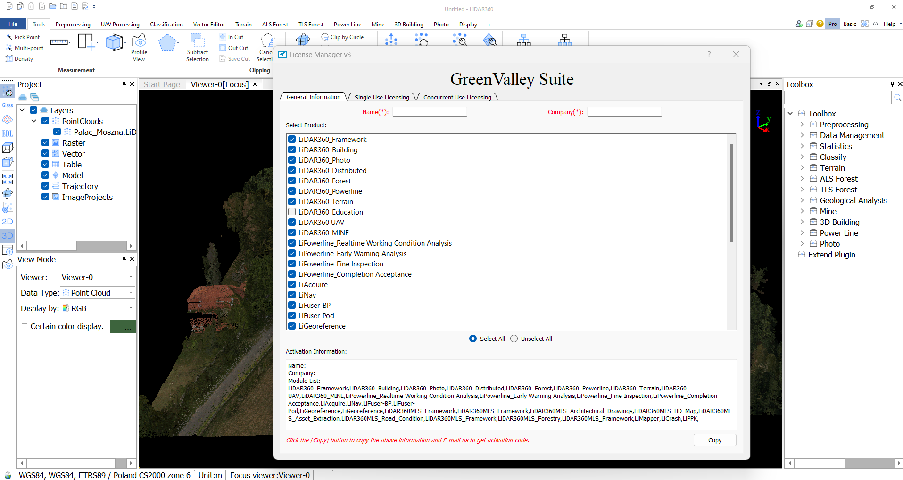
Task: Uncheck the LiAcquire product checkbox
Action: click(x=292, y=284)
